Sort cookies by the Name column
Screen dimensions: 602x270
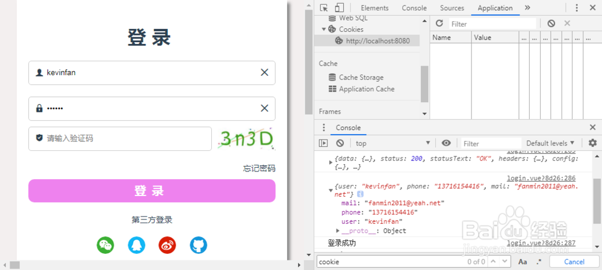coord(450,38)
